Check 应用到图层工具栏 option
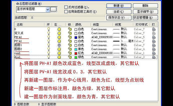This screenshot has width=173, height=106. (x=66, y=12)
